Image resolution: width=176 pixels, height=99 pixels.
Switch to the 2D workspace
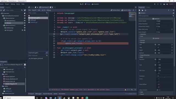tap(82, 4)
